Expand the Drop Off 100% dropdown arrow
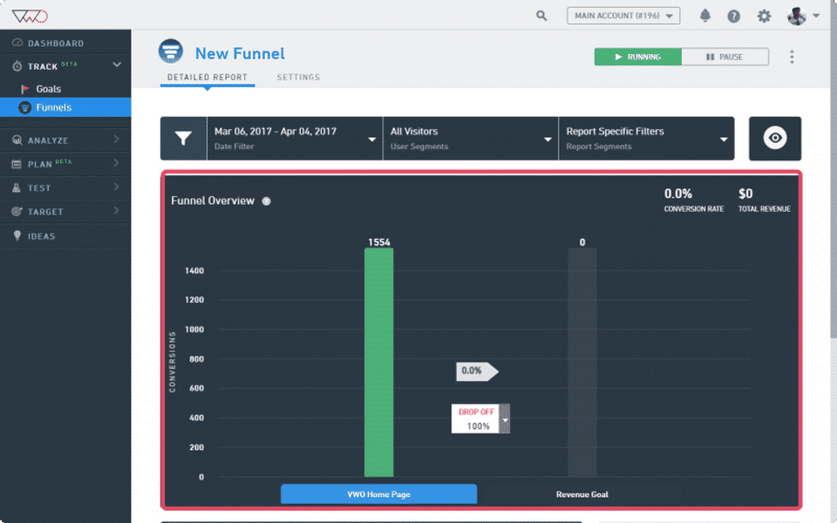 (505, 419)
